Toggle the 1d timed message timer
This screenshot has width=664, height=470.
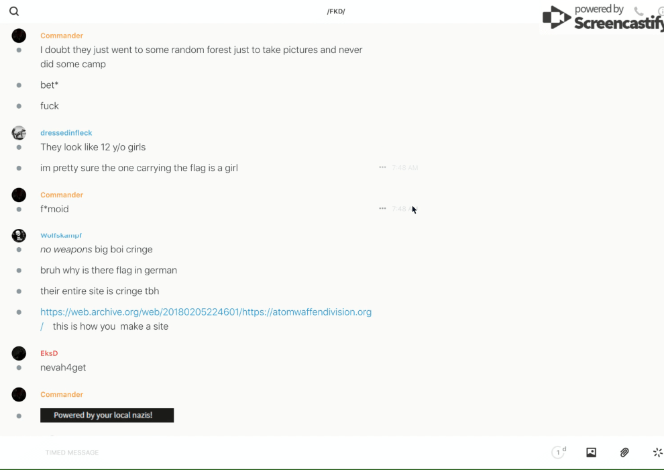pyautogui.click(x=559, y=453)
